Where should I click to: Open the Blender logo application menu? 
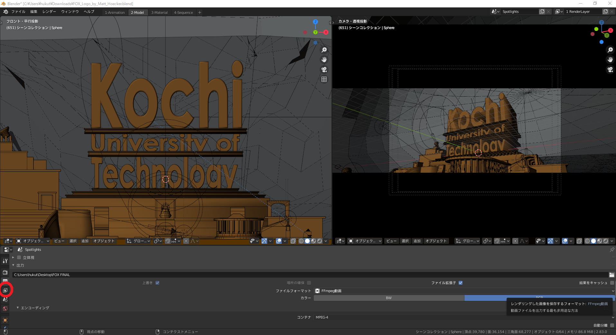5,12
